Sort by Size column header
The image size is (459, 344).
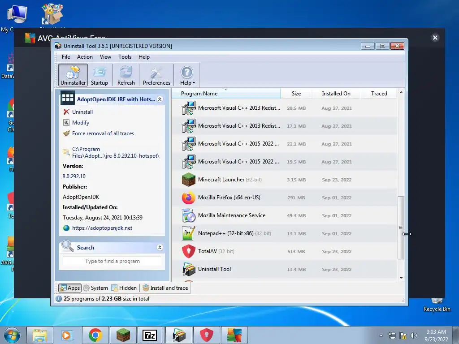click(296, 94)
